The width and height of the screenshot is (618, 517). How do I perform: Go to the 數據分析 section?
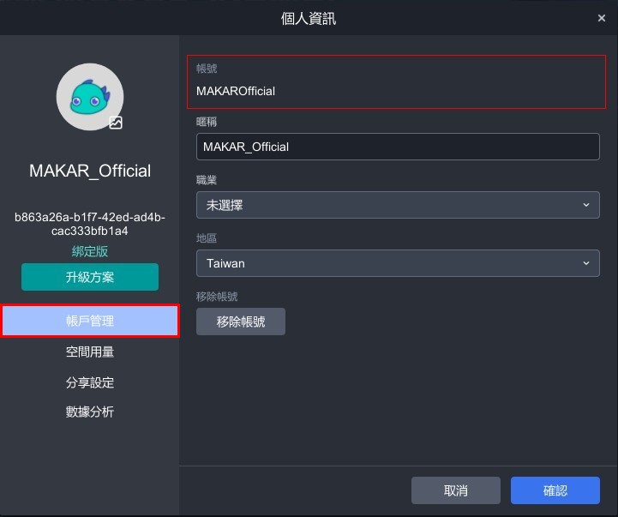point(90,412)
